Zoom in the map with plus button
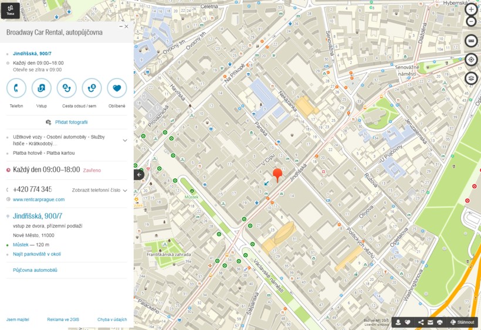This screenshot has height=330, width=481. pyautogui.click(x=471, y=9)
